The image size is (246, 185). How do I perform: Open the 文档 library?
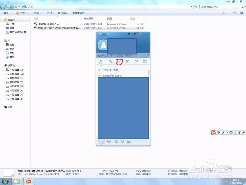pyautogui.click(x=10, y=53)
